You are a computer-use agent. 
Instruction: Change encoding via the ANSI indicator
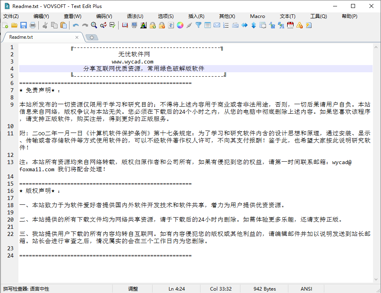point(306,289)
